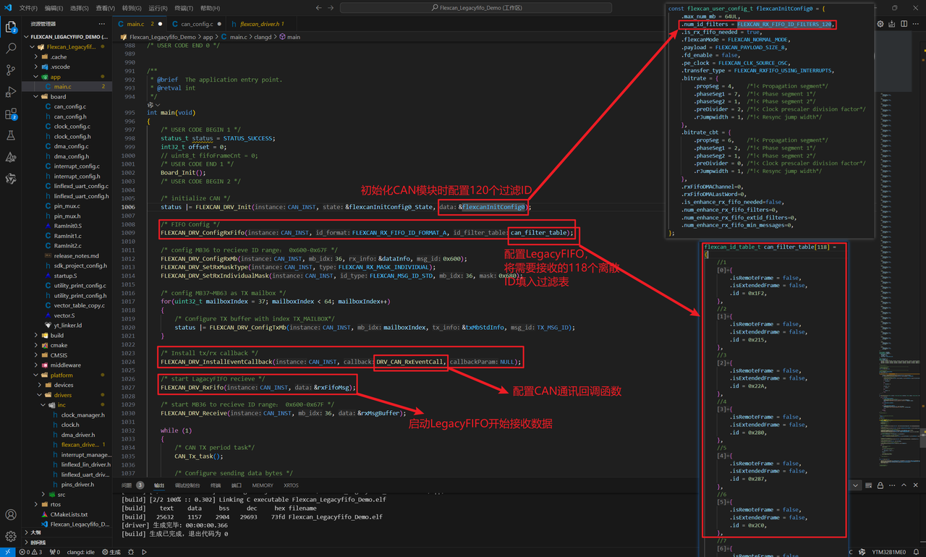The width and height of the screenshot is (926, 557).
Task: Open can_config.c in the file tree
Action: click(70, 106)
